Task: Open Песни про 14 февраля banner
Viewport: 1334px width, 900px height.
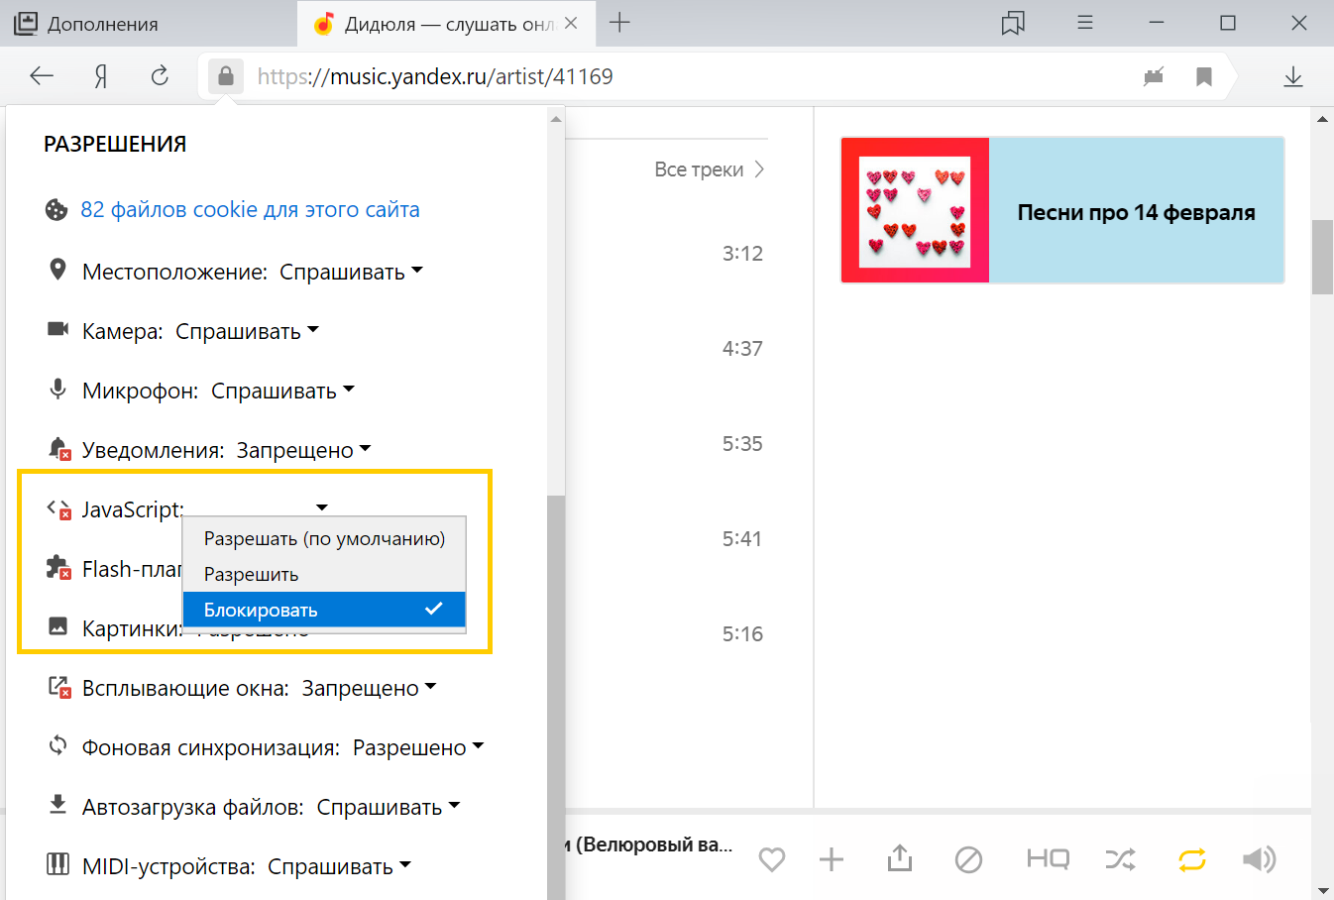Action: coord(1062,210)
